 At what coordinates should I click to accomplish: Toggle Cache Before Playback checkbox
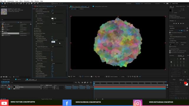170,33
